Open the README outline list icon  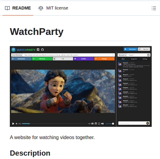coord(154,8)
